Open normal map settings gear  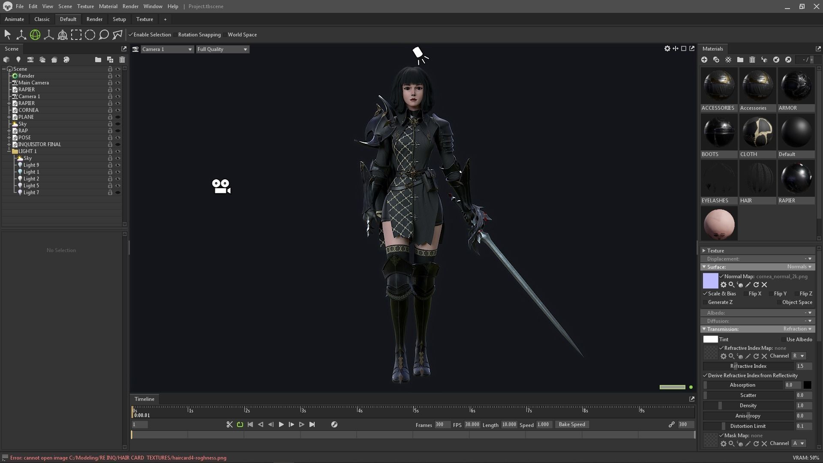pos(724,285)
